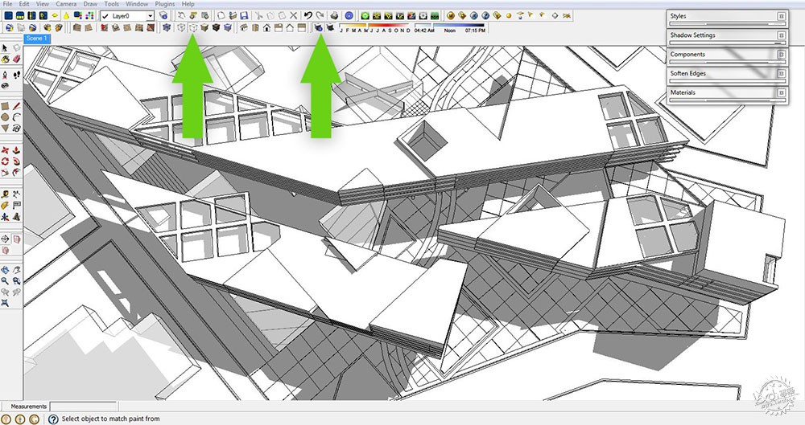Switch to Front view house icon
Screen dimensions: 805x425
click(266, 27)
